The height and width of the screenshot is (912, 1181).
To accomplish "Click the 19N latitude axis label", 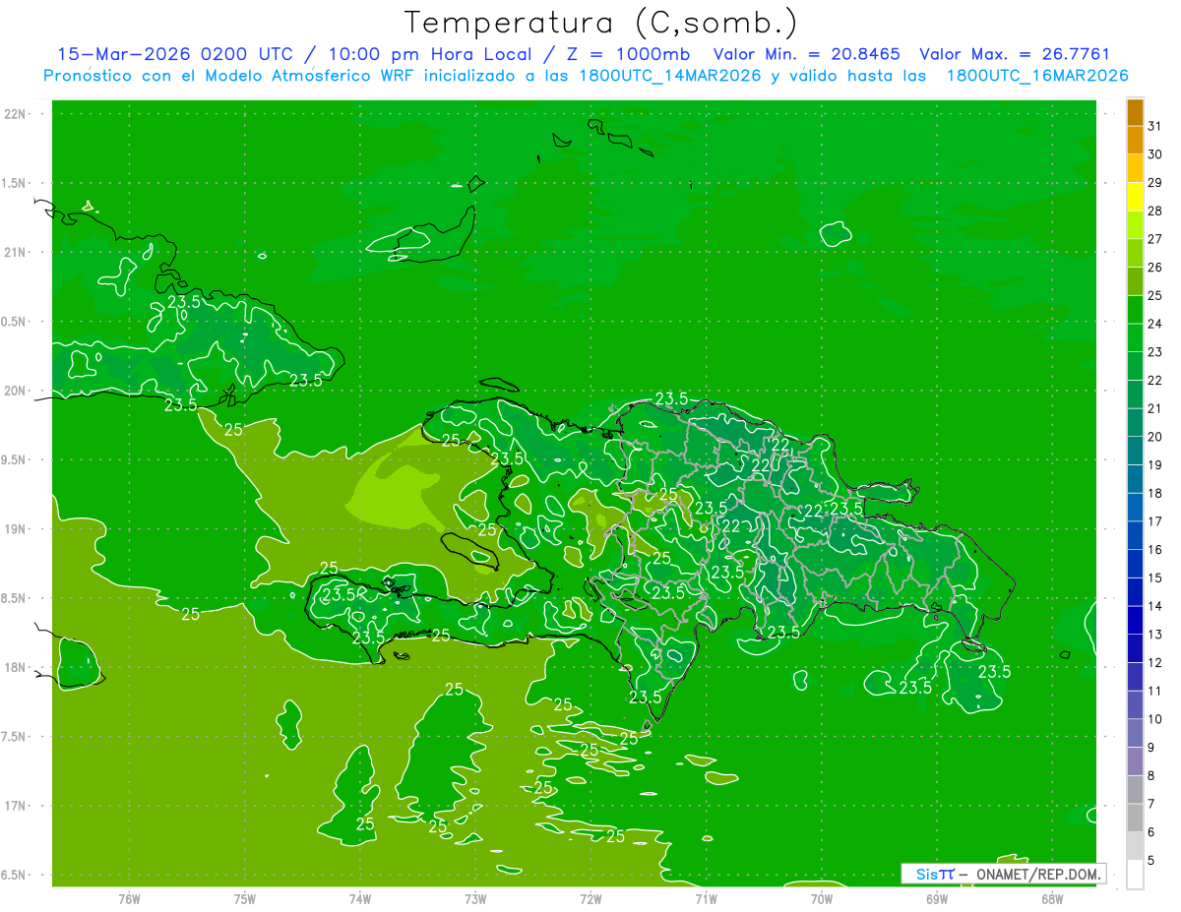I will (17, 529).
